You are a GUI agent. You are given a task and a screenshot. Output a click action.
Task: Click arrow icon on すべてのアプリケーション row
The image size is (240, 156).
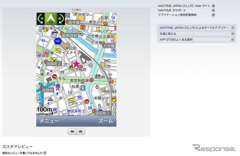click(x=232, y=28)
